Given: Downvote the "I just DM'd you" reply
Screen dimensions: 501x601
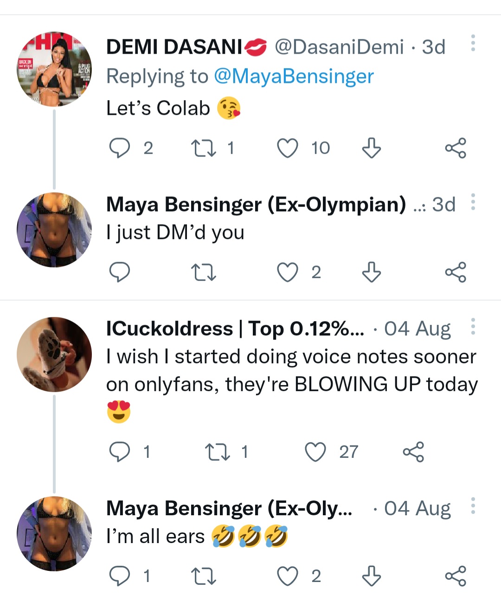Looking at the screenshot, I should point(372,272).
